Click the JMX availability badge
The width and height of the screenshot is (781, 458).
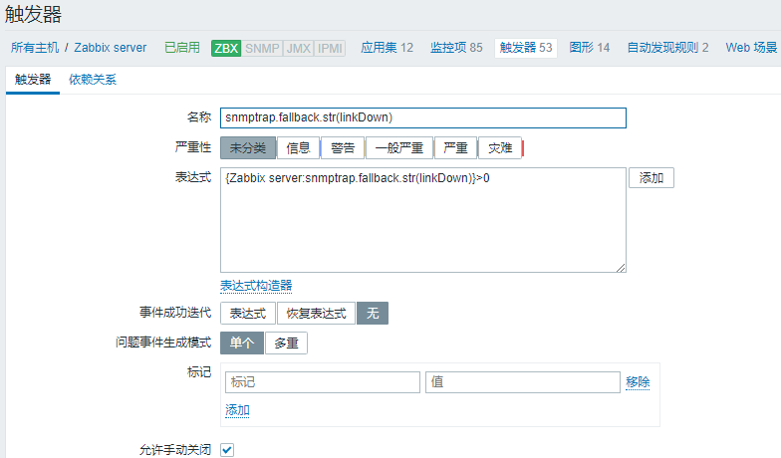click(299, 48)
